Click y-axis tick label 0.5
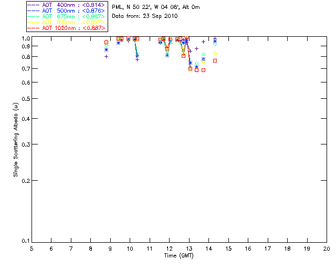Viewport: 336px width, 269px height. [26, 99]
